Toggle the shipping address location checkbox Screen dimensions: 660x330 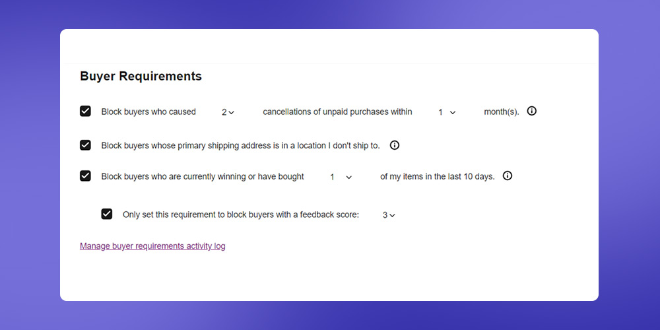tap(85, 145)
